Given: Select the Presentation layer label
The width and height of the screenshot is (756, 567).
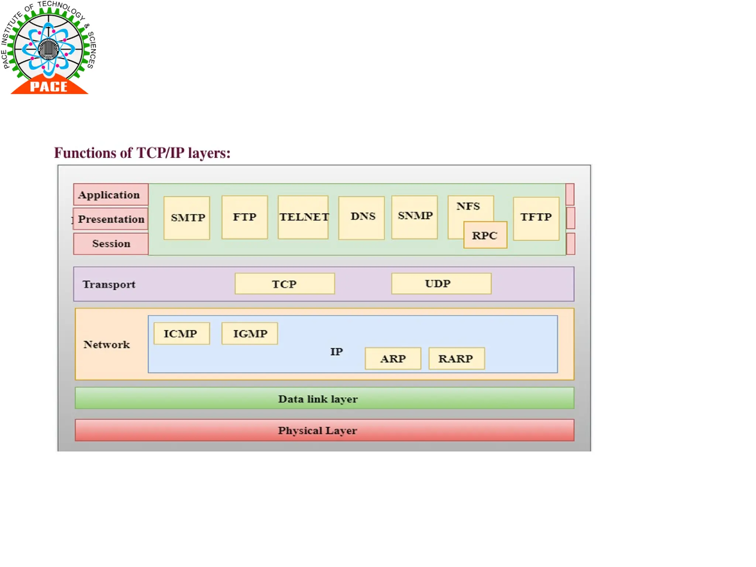Looking at the screenshot, I should 110,219.
